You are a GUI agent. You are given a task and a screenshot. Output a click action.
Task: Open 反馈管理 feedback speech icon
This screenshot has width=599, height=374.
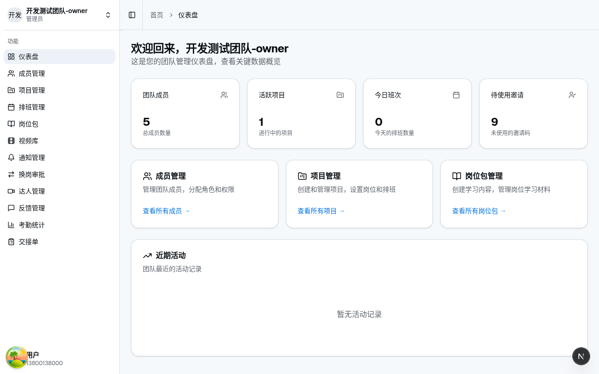click(x=11, y=208)
